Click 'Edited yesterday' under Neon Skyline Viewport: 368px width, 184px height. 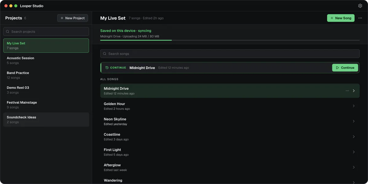click(116, 124)
